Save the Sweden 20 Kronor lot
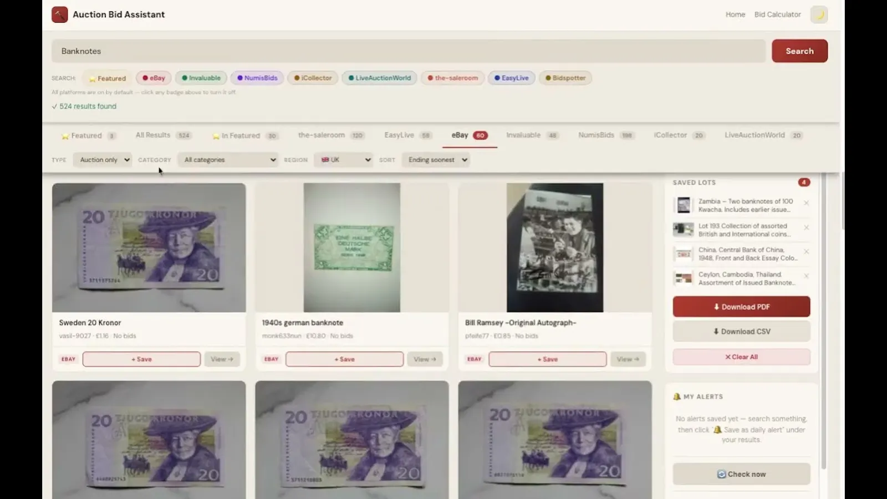Image resolution: width=887 pixels, height=499 pixels. 141,359
